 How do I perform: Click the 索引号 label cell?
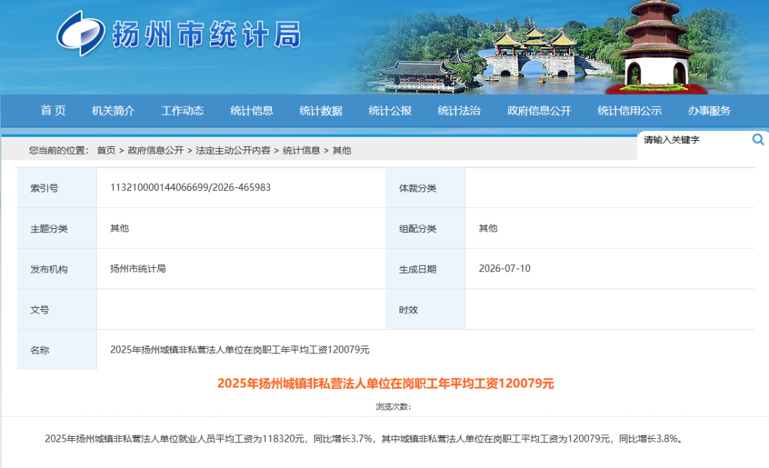pos(57,188)
